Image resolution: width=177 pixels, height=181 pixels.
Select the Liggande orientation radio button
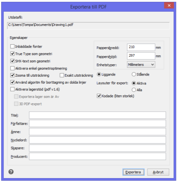click(99, 74)
